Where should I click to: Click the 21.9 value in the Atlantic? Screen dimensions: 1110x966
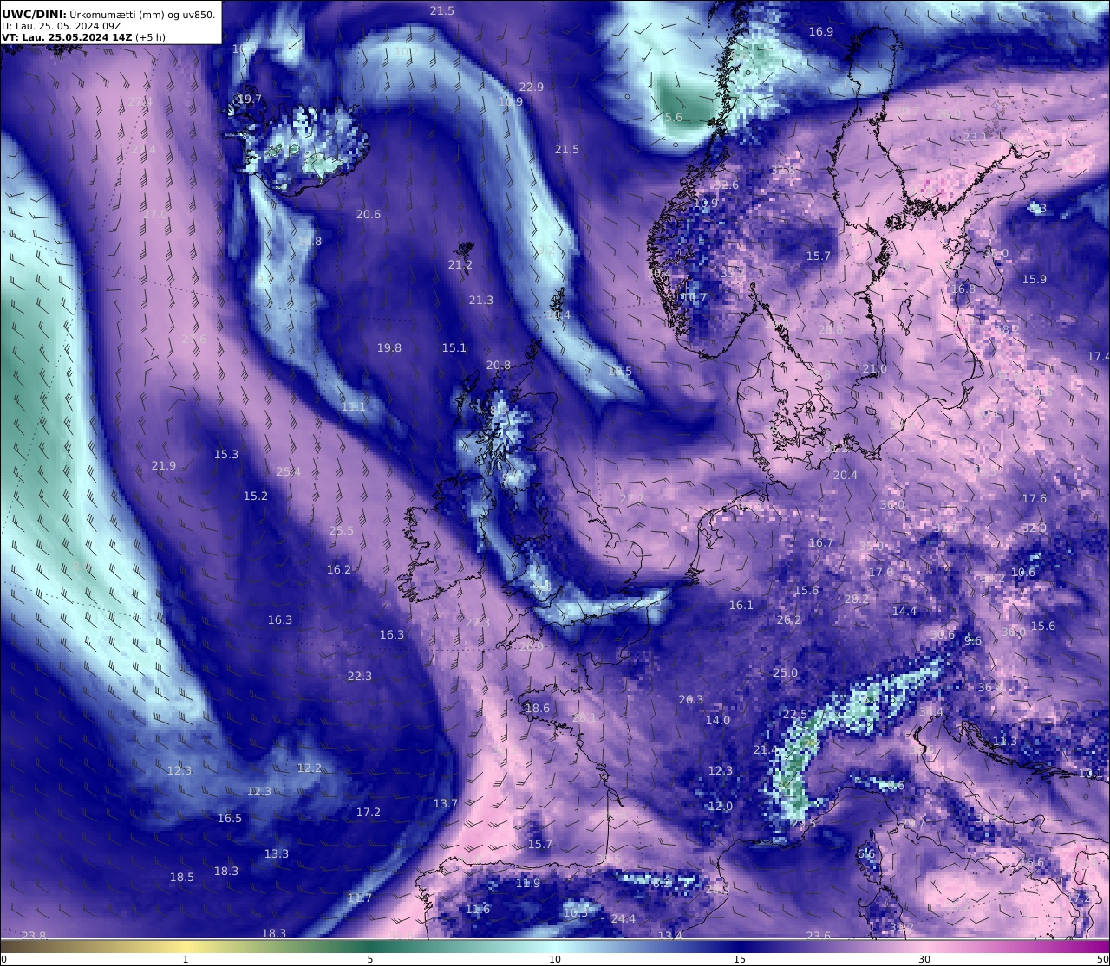164,465
